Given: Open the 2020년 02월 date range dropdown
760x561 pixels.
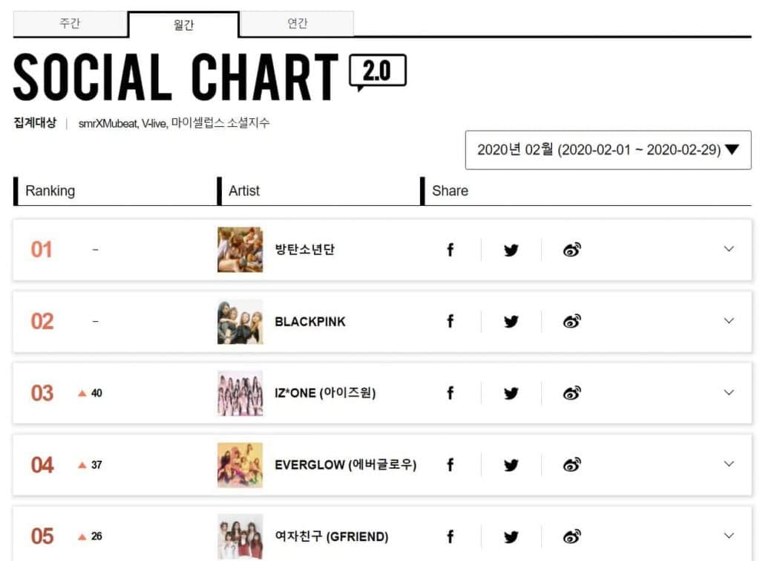Looking at the screenshot, I should [608, 150].
